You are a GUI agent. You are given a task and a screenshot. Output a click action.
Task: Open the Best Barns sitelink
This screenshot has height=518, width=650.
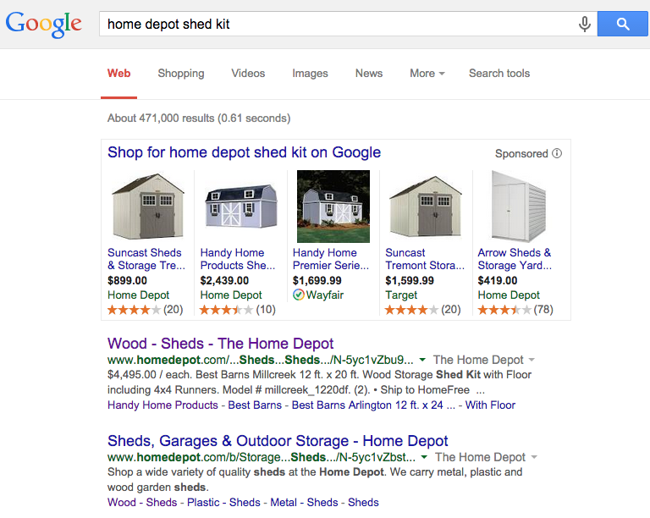pyautogui.click(x=255, y=405)
